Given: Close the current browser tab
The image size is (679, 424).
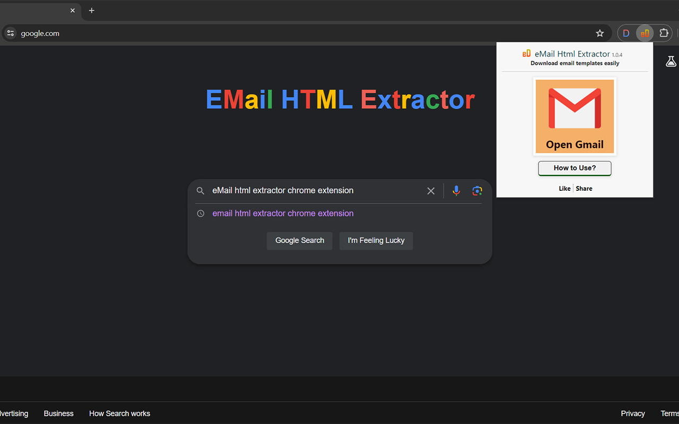Looking at the screenshot, I should [73, 11].
